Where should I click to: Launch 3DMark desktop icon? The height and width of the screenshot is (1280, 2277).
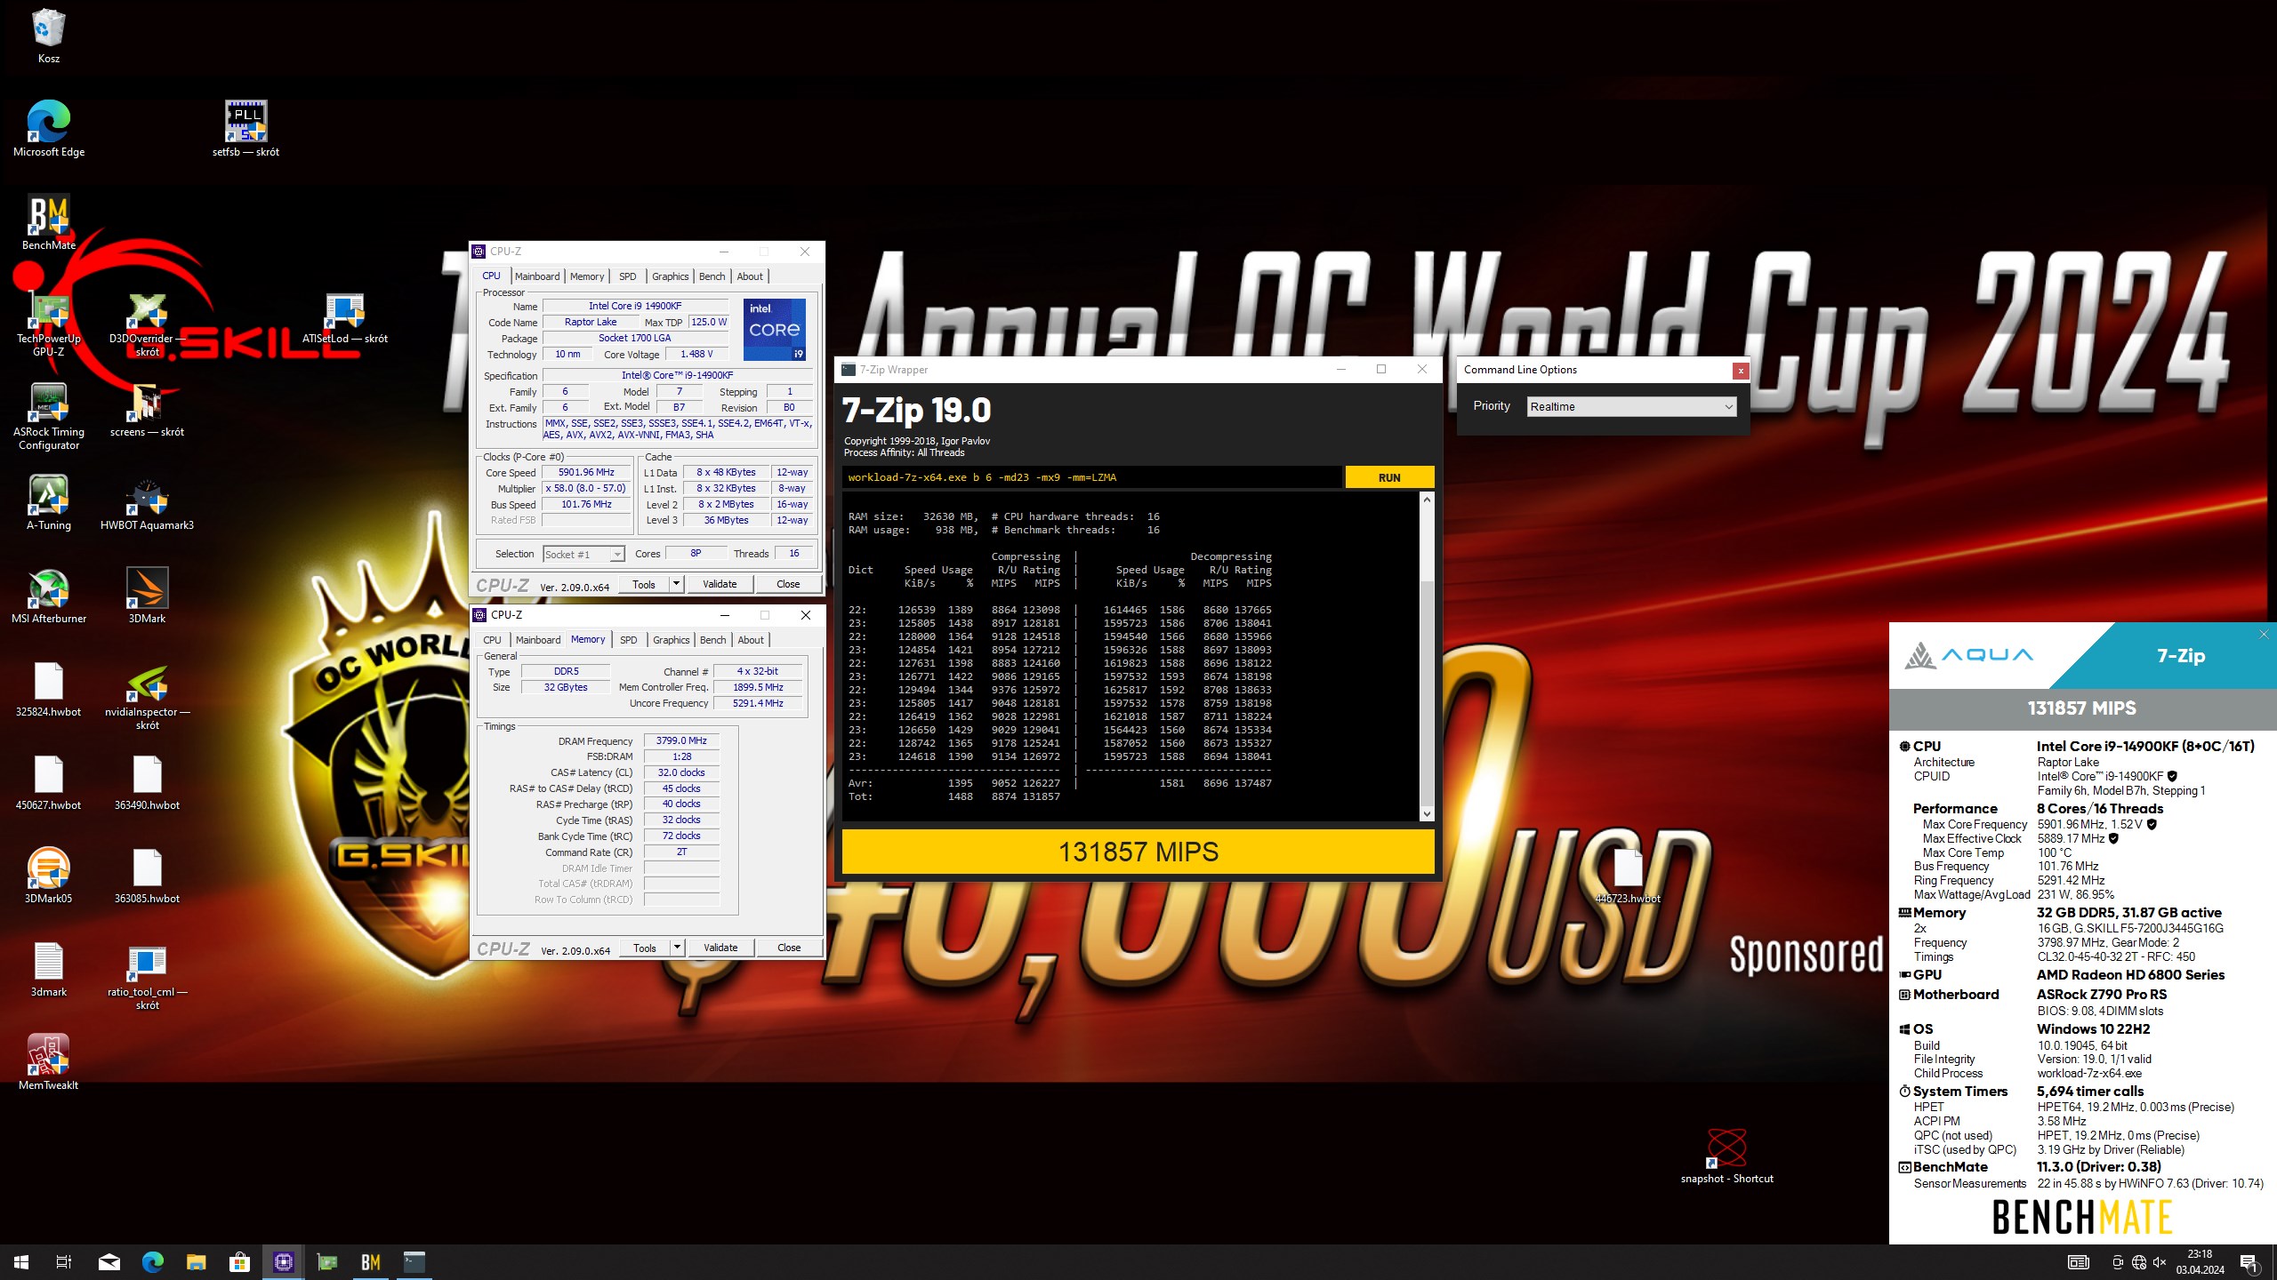pyautogui.click(x=148, y=597)
